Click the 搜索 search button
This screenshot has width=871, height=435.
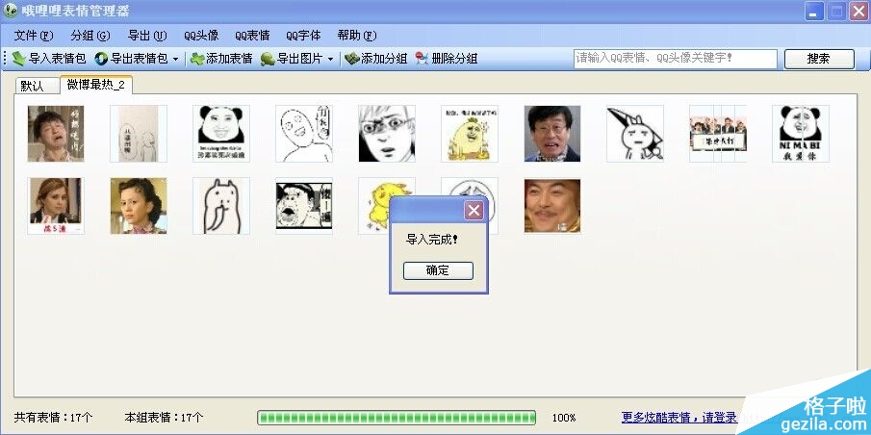point(819,59)
